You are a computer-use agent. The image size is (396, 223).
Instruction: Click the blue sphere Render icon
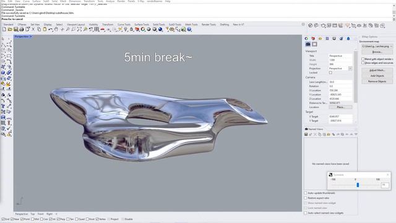coord(160,29)
